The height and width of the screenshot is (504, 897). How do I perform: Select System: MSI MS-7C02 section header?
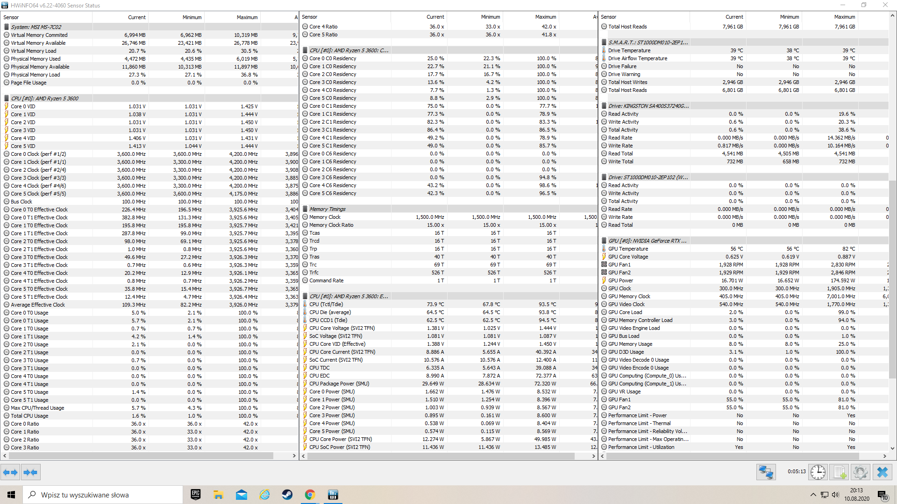(149, 27)
